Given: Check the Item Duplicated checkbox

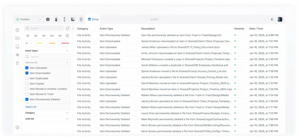Looking at the screenshot, I should tap(27, 78).
